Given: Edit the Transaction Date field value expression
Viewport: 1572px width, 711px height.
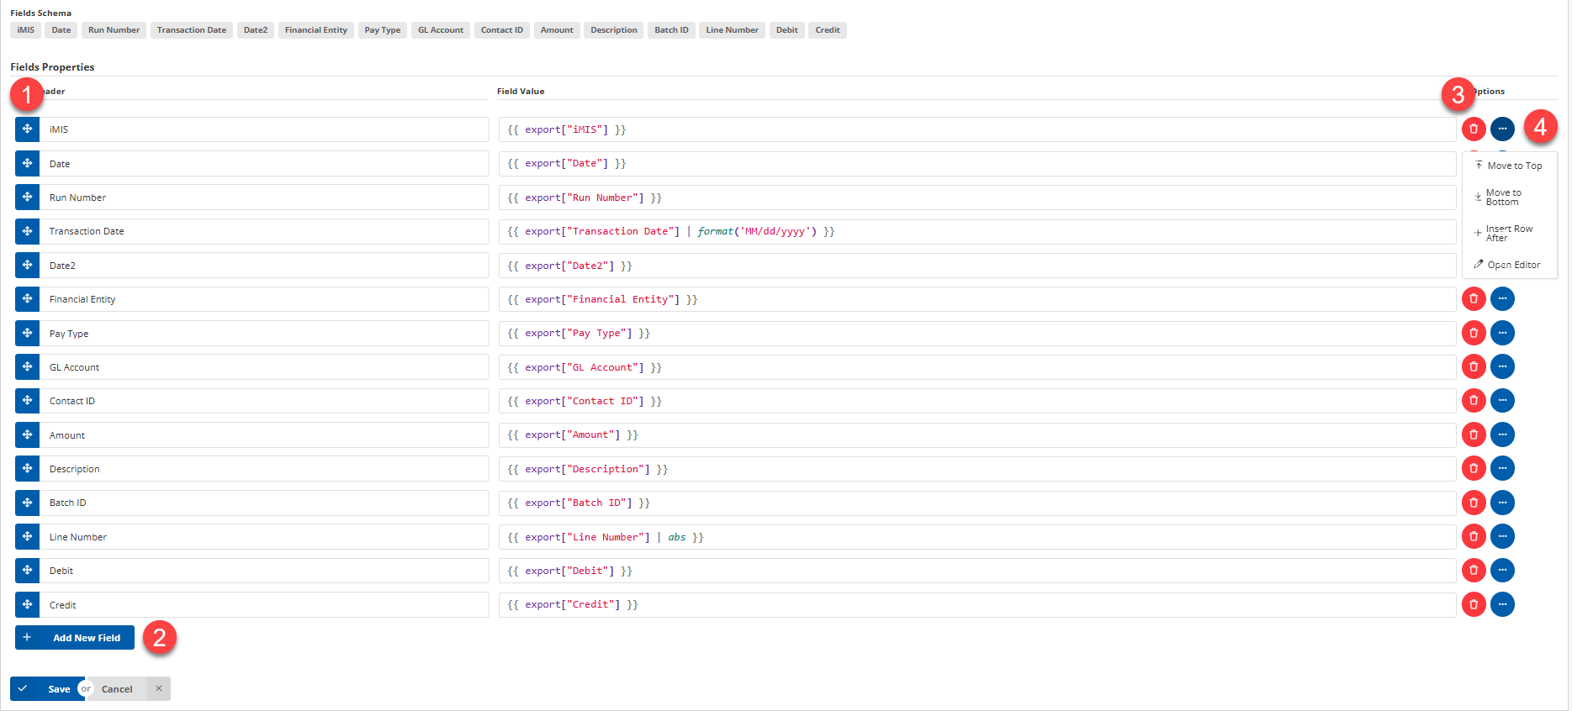Looking at the screenshot, I should click(976, 231).
